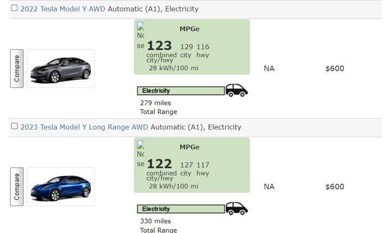Open 2023 Tesla Model Y Long Range AWD link
391x233 pixels.
point(84,127)
